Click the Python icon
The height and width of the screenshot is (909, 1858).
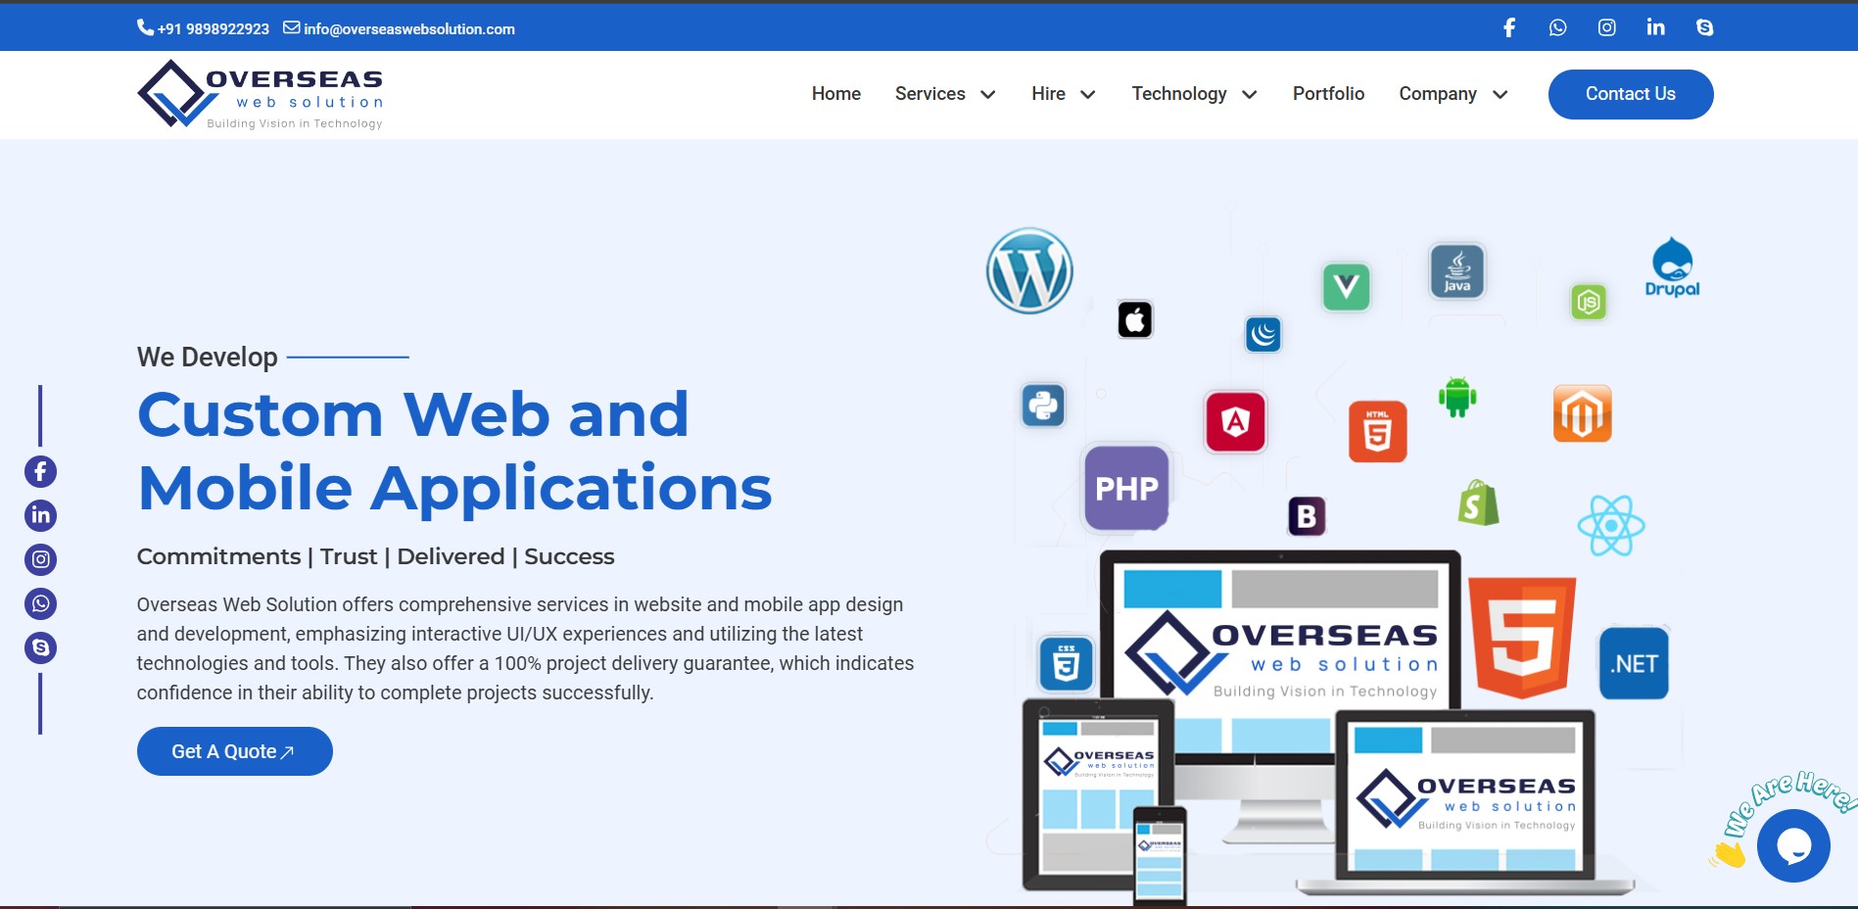tap(1043, 406)
